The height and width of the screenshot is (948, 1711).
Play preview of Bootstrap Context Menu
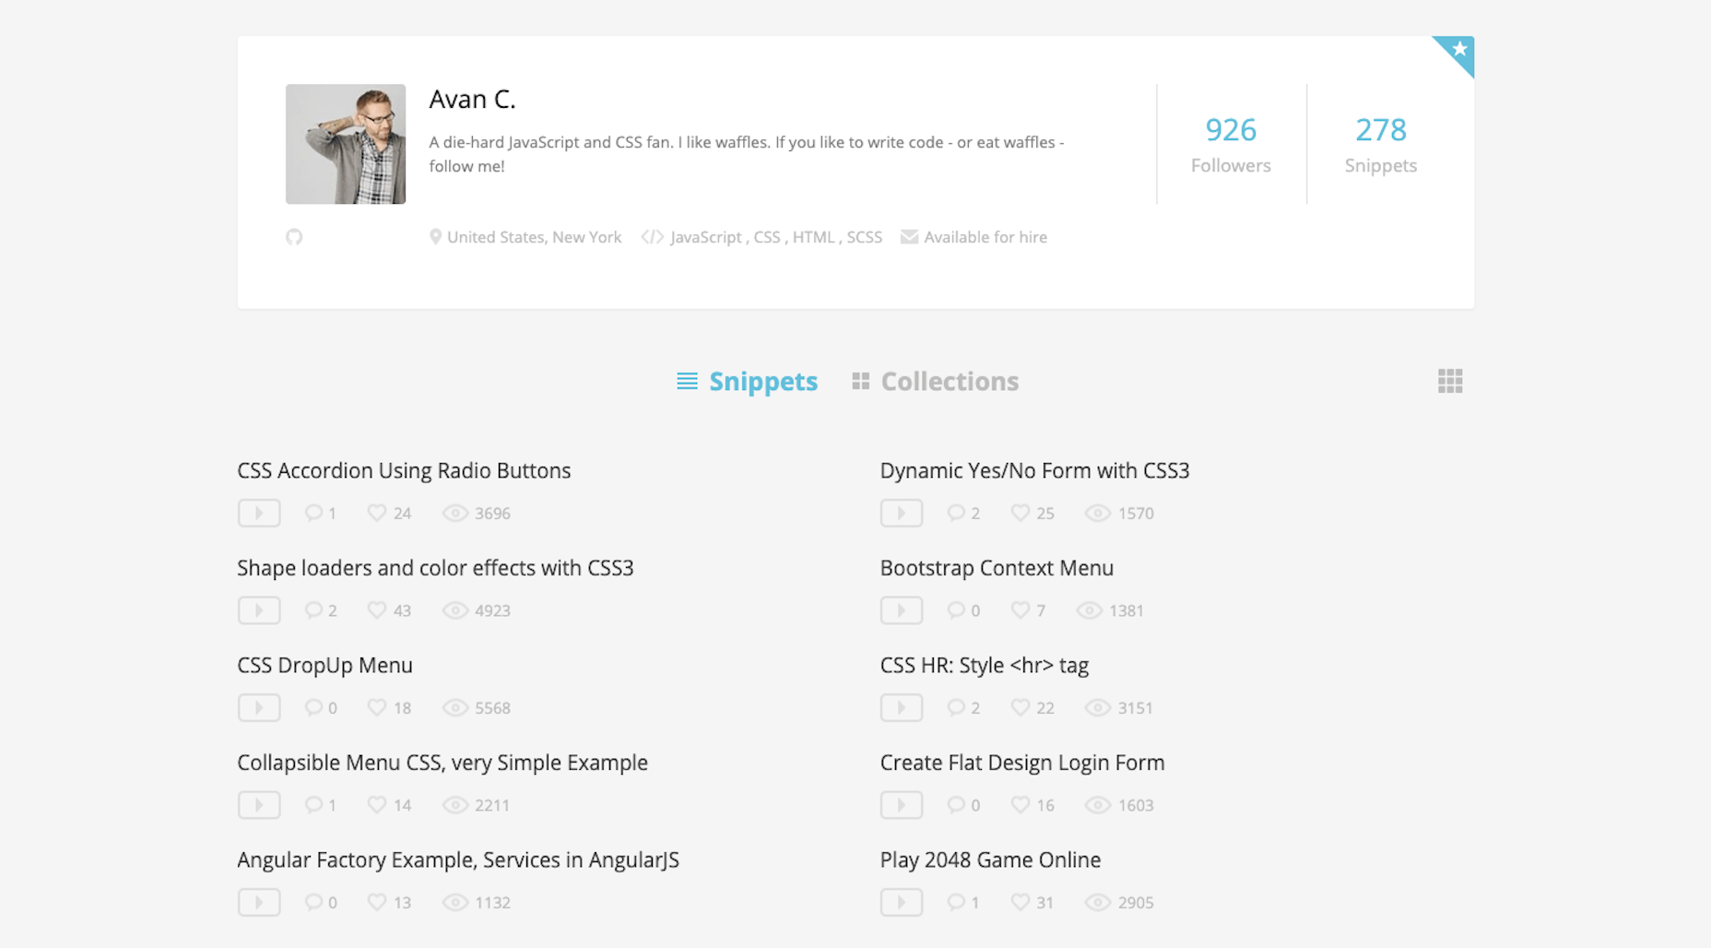(x=902, y=610)
